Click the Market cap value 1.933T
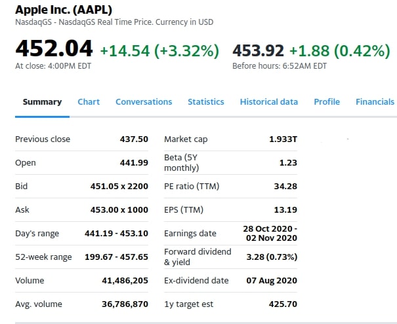The width and height of the screenshot is (397, 324). pos(283,139)
